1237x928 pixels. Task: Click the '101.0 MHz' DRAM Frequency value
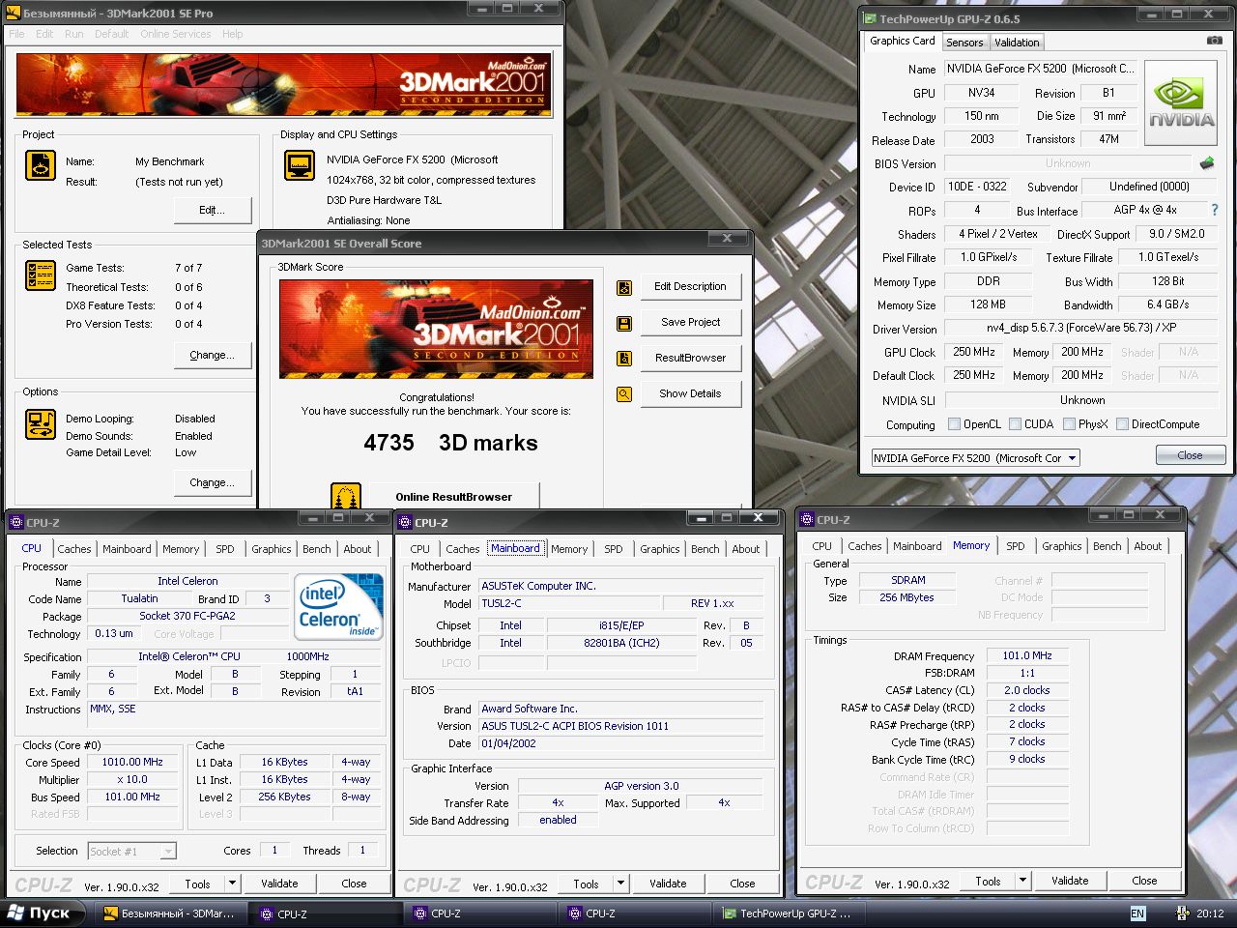click(x=1027, y=656)
